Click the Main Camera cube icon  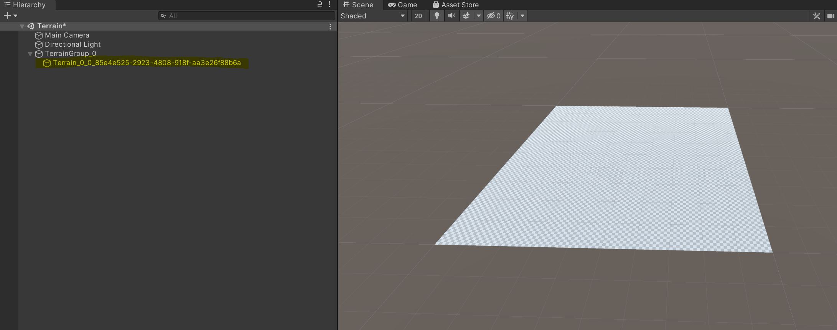[39, 35]
